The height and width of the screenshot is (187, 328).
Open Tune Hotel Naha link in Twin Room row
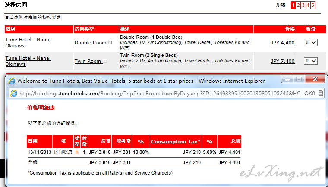[x=28, y=61]
